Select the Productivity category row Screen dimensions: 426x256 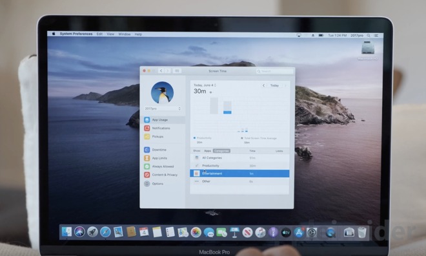pos(239,165)
